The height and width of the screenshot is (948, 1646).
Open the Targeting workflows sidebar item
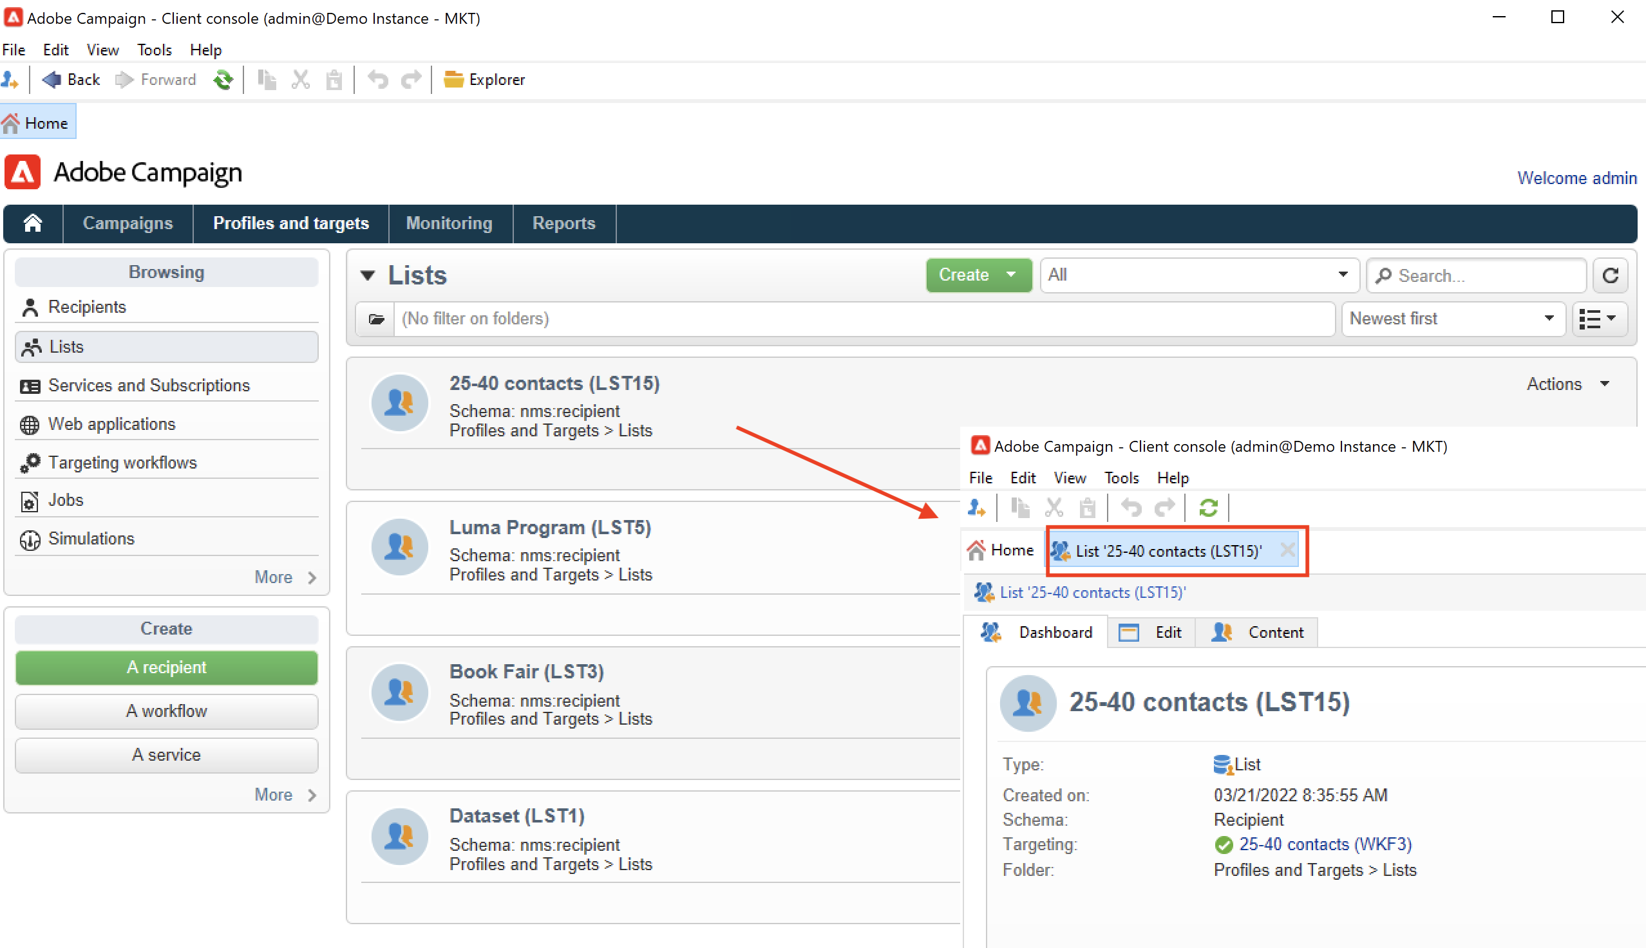coord(122,462)
